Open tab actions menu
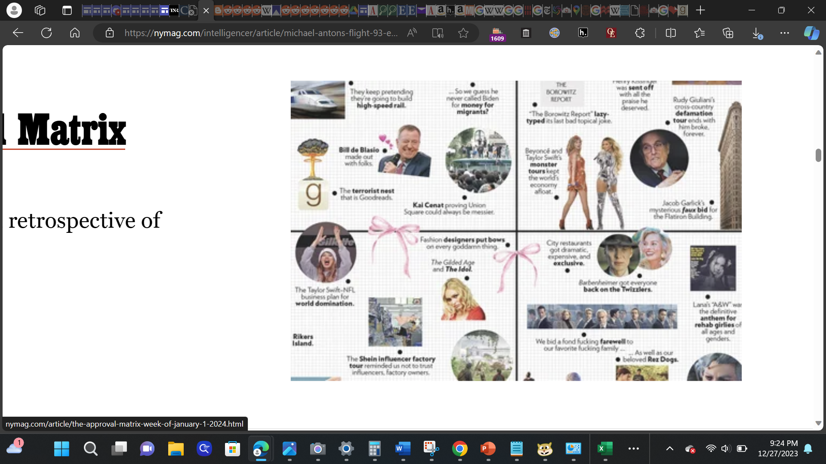 point(67,10)
